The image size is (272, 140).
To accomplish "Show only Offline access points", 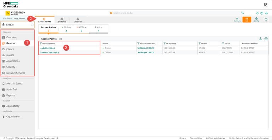I will pos(81,29).
